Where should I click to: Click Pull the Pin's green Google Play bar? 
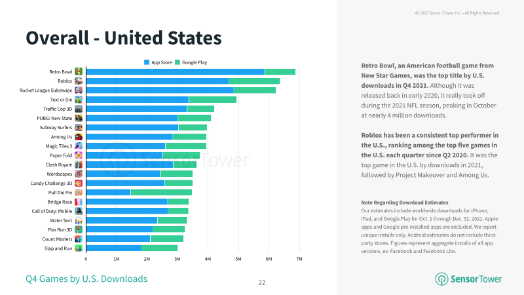161,192
